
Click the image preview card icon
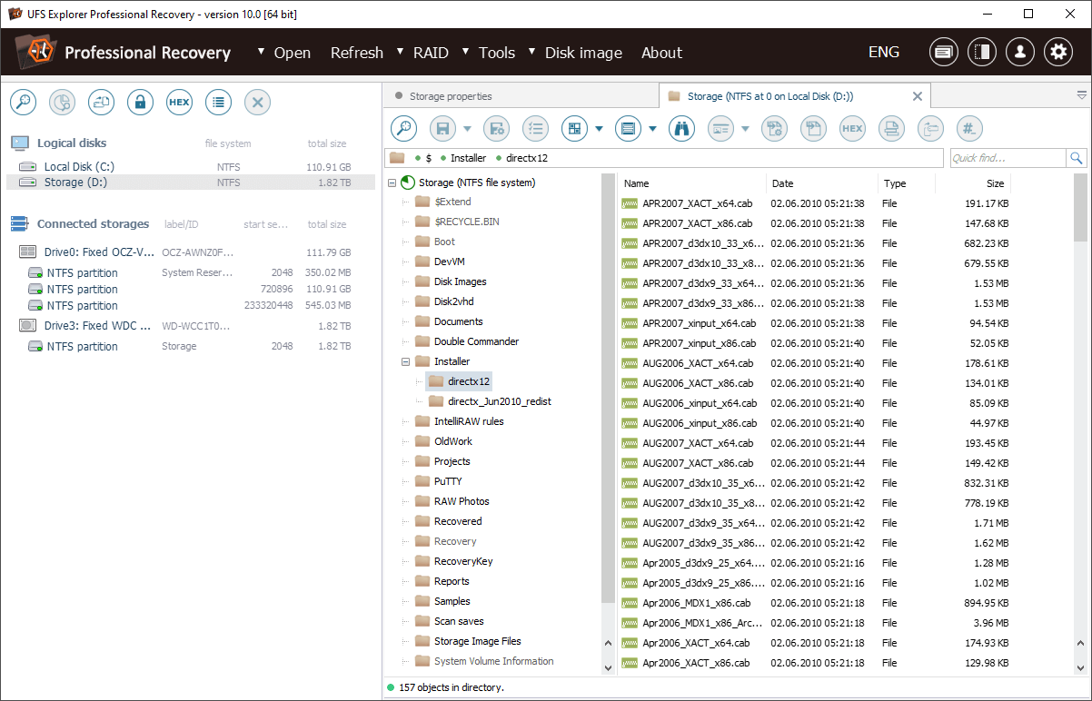coord(720,129)
